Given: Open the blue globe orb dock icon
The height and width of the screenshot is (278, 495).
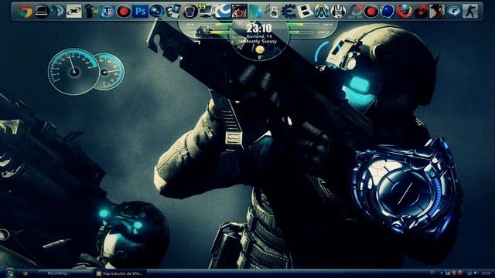Looking at the screenshot, I should [387, 12].
